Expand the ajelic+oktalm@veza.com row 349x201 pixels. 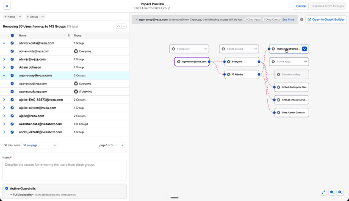click(4, 108)
